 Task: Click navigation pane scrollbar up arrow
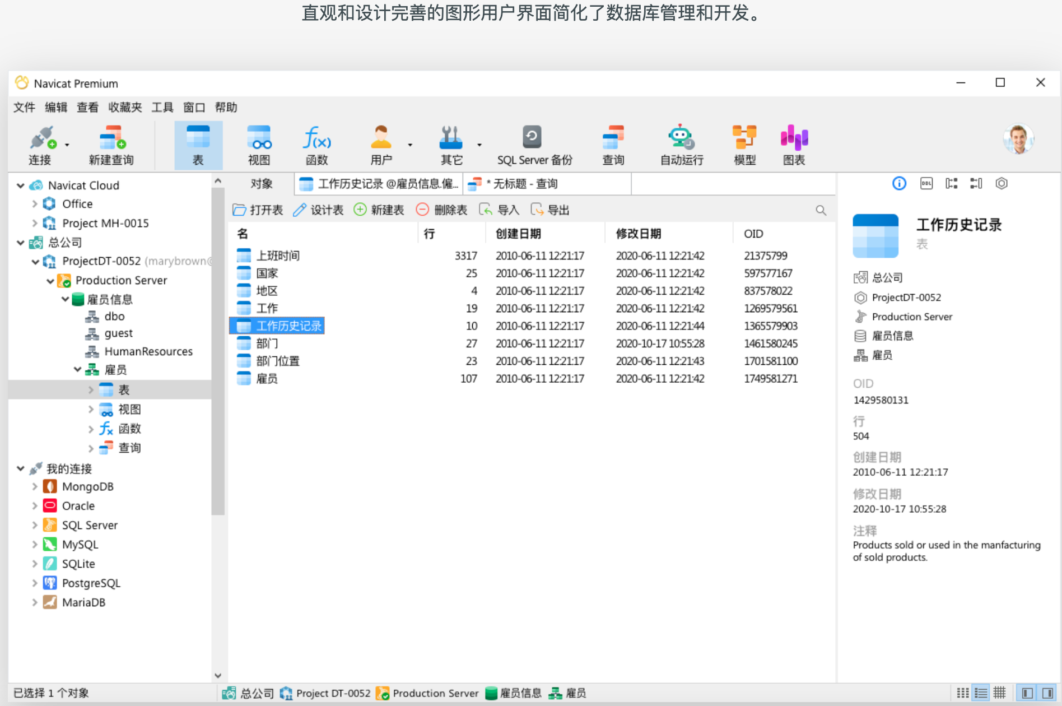tap(218, 181)
